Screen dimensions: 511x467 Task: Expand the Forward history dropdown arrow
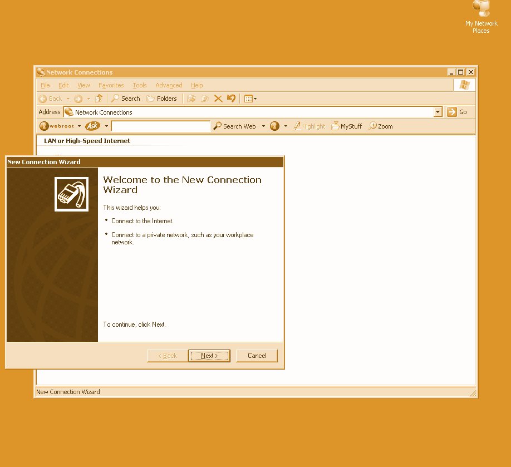pos(89,99)
